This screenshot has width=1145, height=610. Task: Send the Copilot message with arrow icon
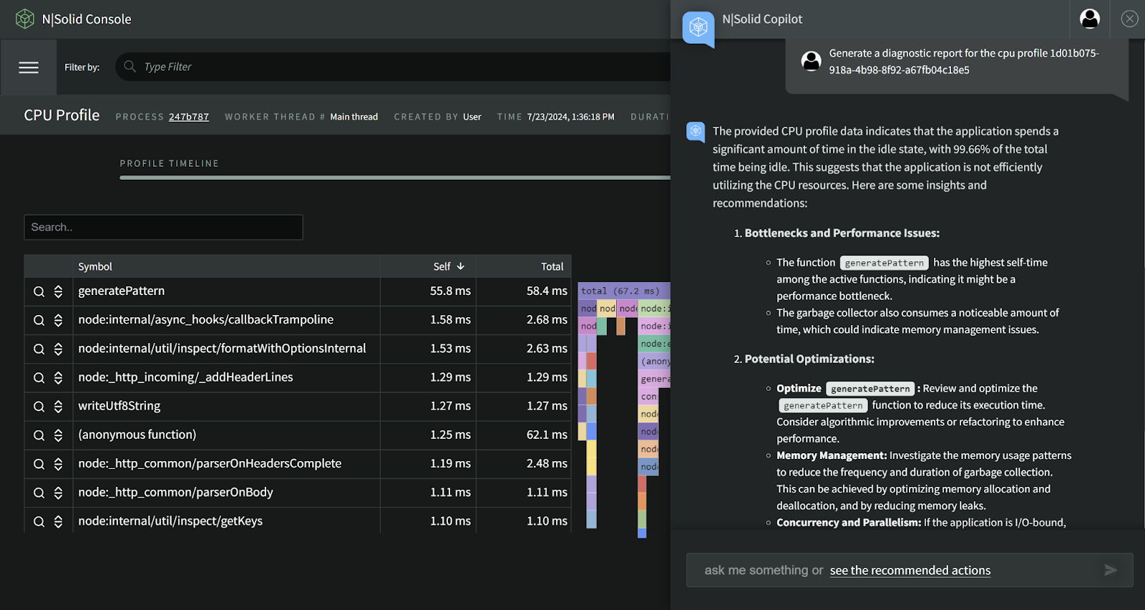[x=1111, y=570]
